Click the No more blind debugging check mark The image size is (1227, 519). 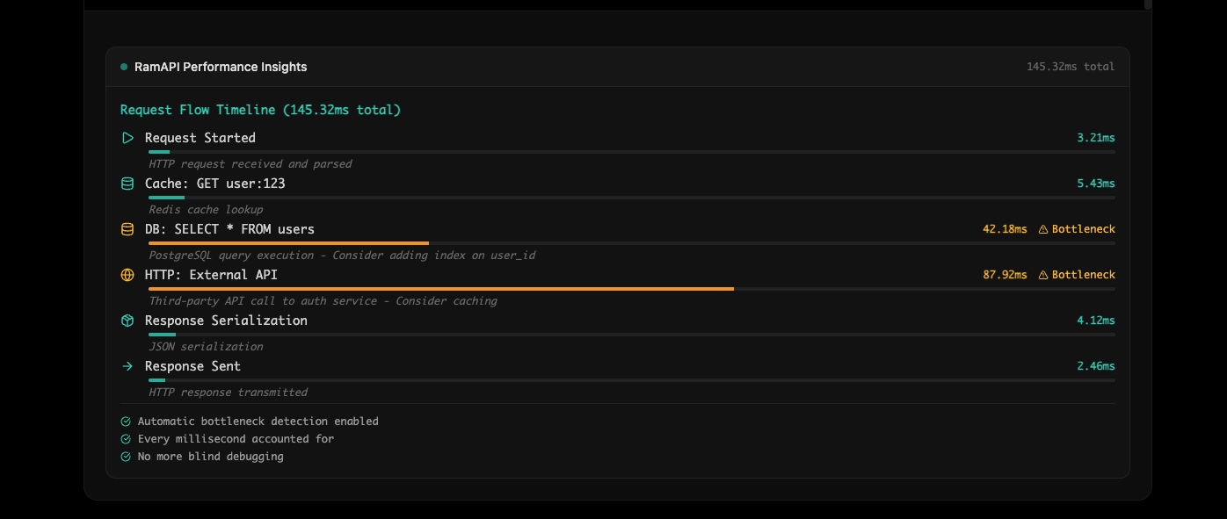click(126, 457)
